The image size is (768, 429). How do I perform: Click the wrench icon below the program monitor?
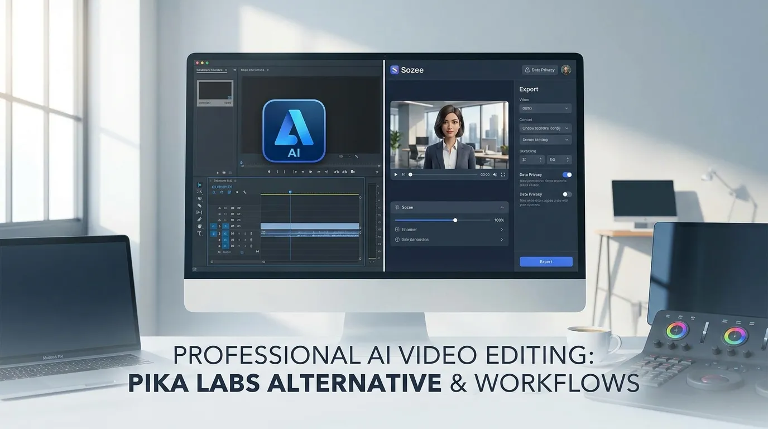click(x=356, y=156)
